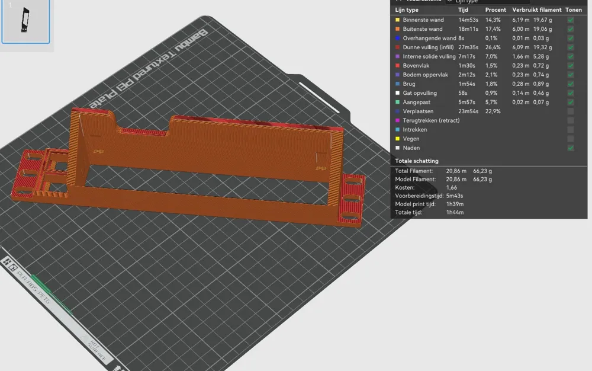Hide Bovenvlak lines in preview

tap(571, 66)
